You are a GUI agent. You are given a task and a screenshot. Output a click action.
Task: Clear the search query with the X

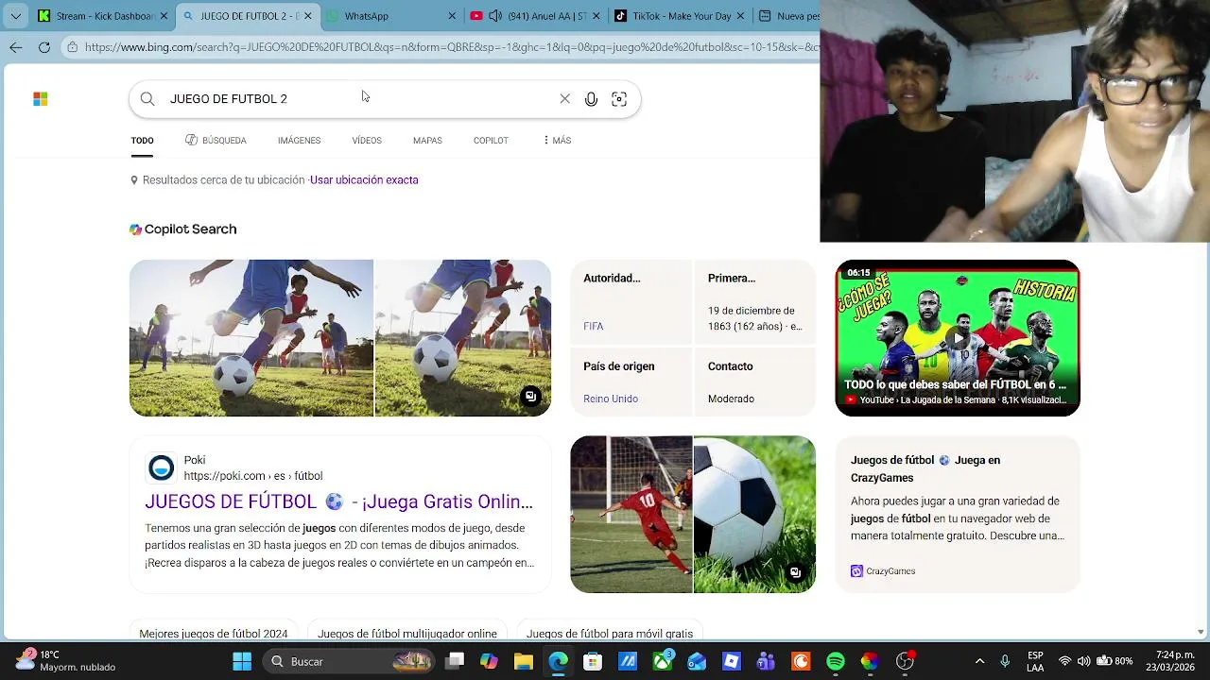pos(564,99)
